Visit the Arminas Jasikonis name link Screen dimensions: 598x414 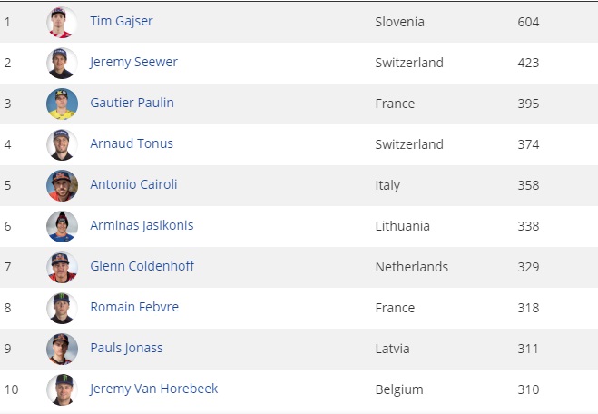(142, 225)
